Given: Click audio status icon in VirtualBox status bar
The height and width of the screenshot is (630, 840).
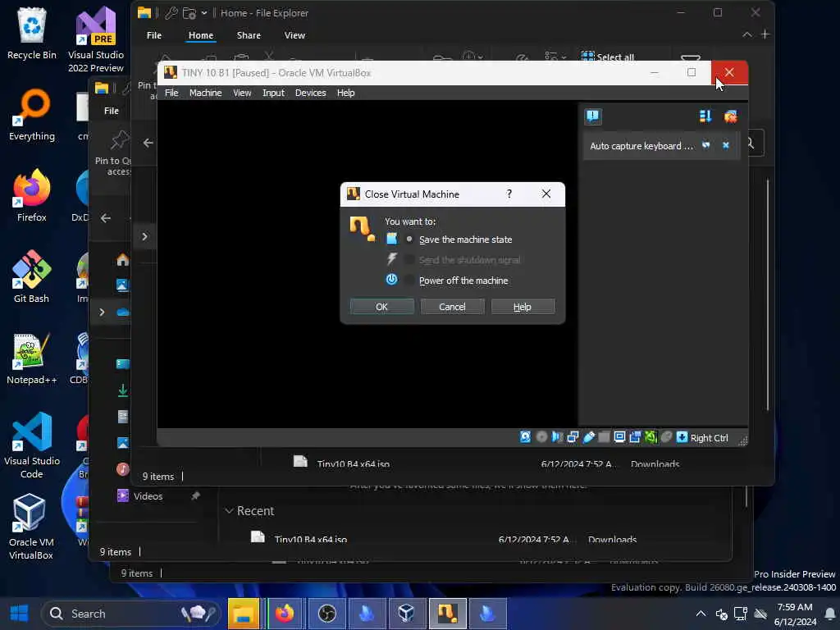Looking at the screenshot, I should pyautogui.click(x=557, y=437).
